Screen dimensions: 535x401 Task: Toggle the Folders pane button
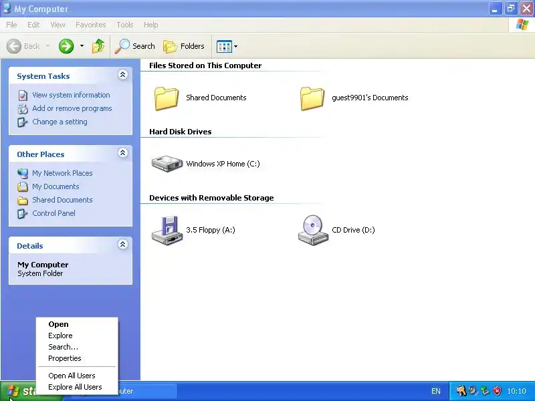[x=184, y=46]
